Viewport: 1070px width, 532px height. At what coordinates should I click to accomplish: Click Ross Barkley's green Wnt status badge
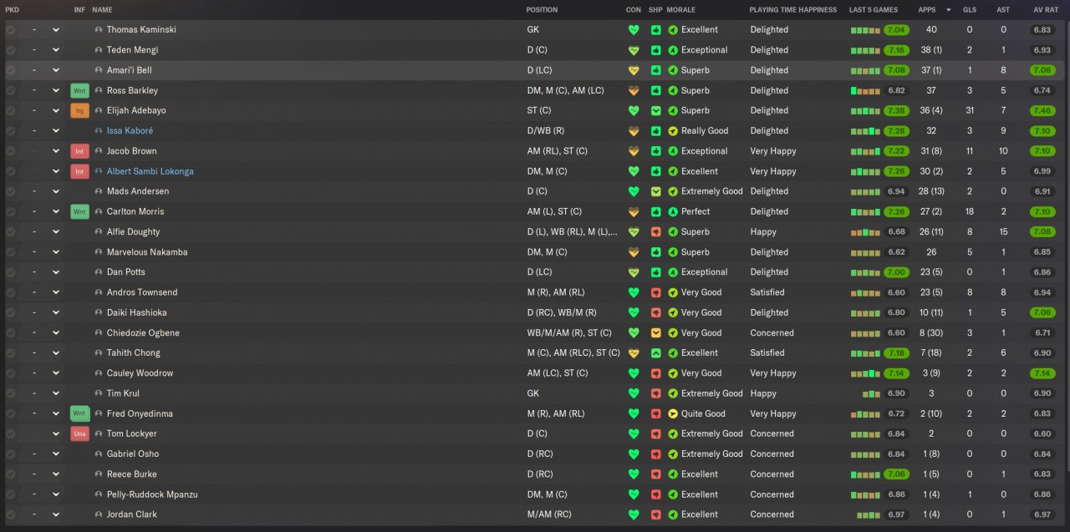79,90
